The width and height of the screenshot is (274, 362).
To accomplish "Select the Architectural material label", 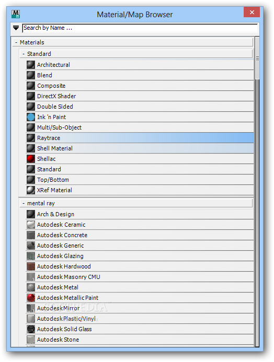I will point(54,65).
